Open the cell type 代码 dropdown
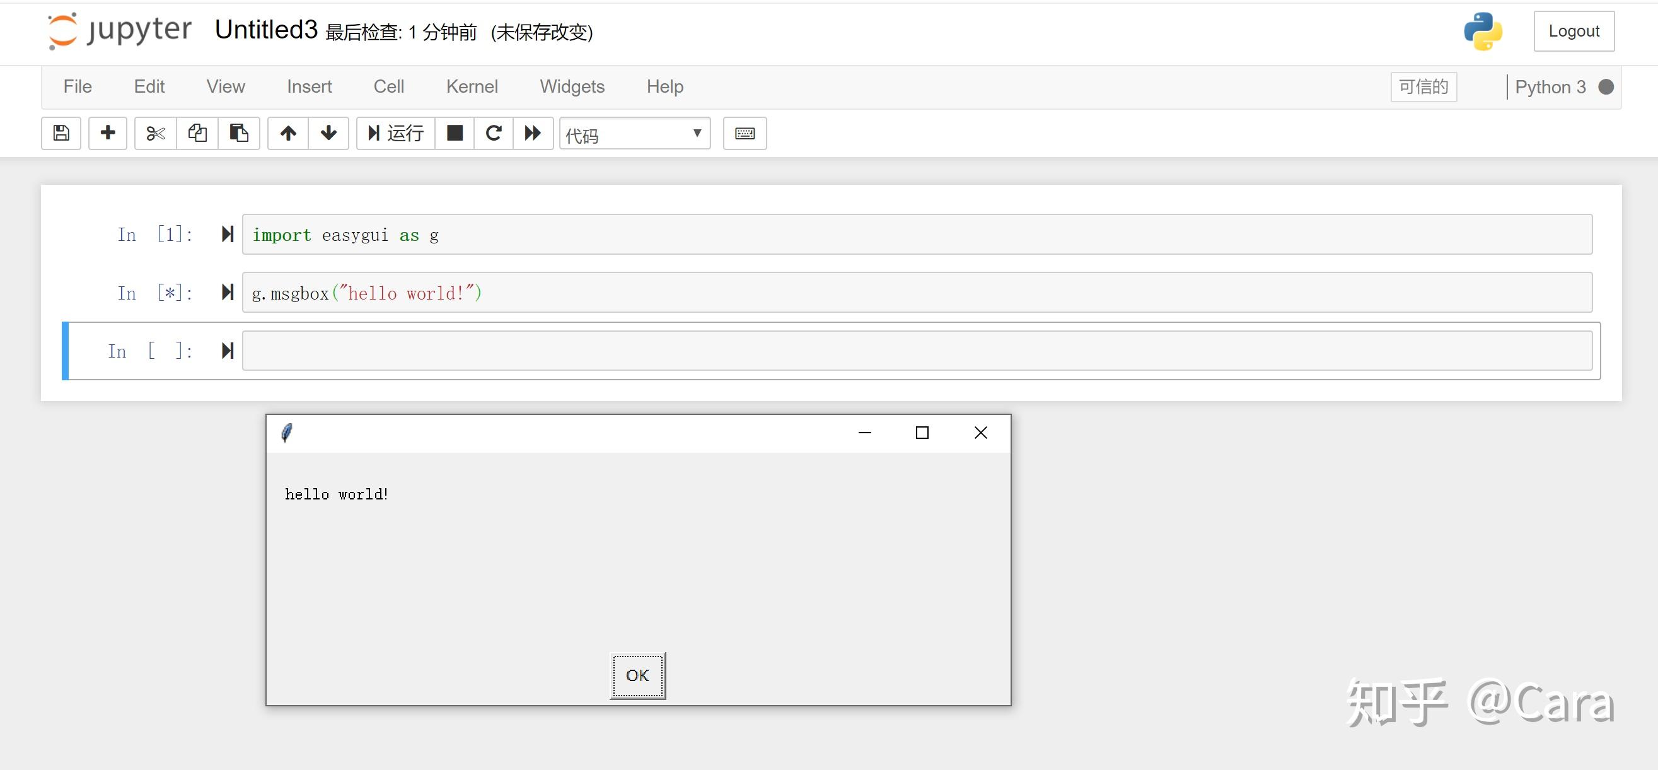This screenshot has width=1658, height=770. click(x=634, y=134)
